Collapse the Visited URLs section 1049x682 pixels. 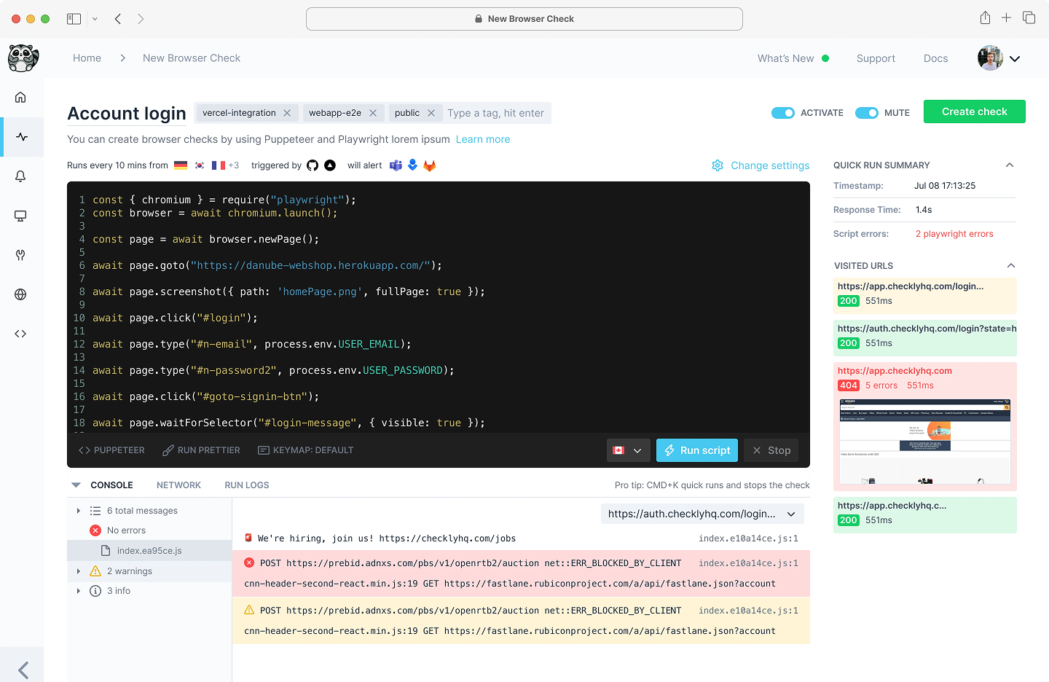pos(1010,266)
